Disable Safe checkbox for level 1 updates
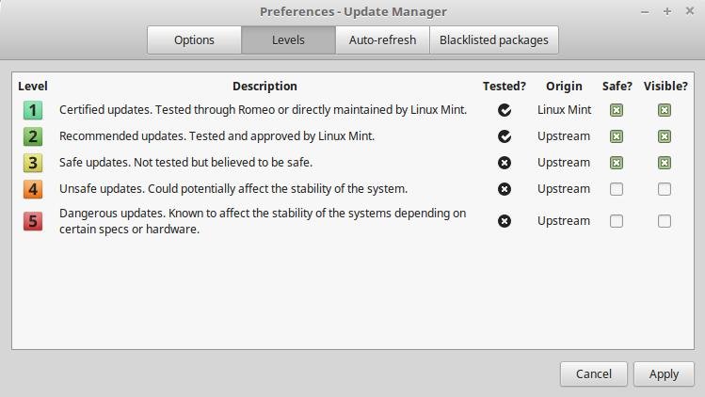This screenshot has width=705, height=397. tap(617, 110)
